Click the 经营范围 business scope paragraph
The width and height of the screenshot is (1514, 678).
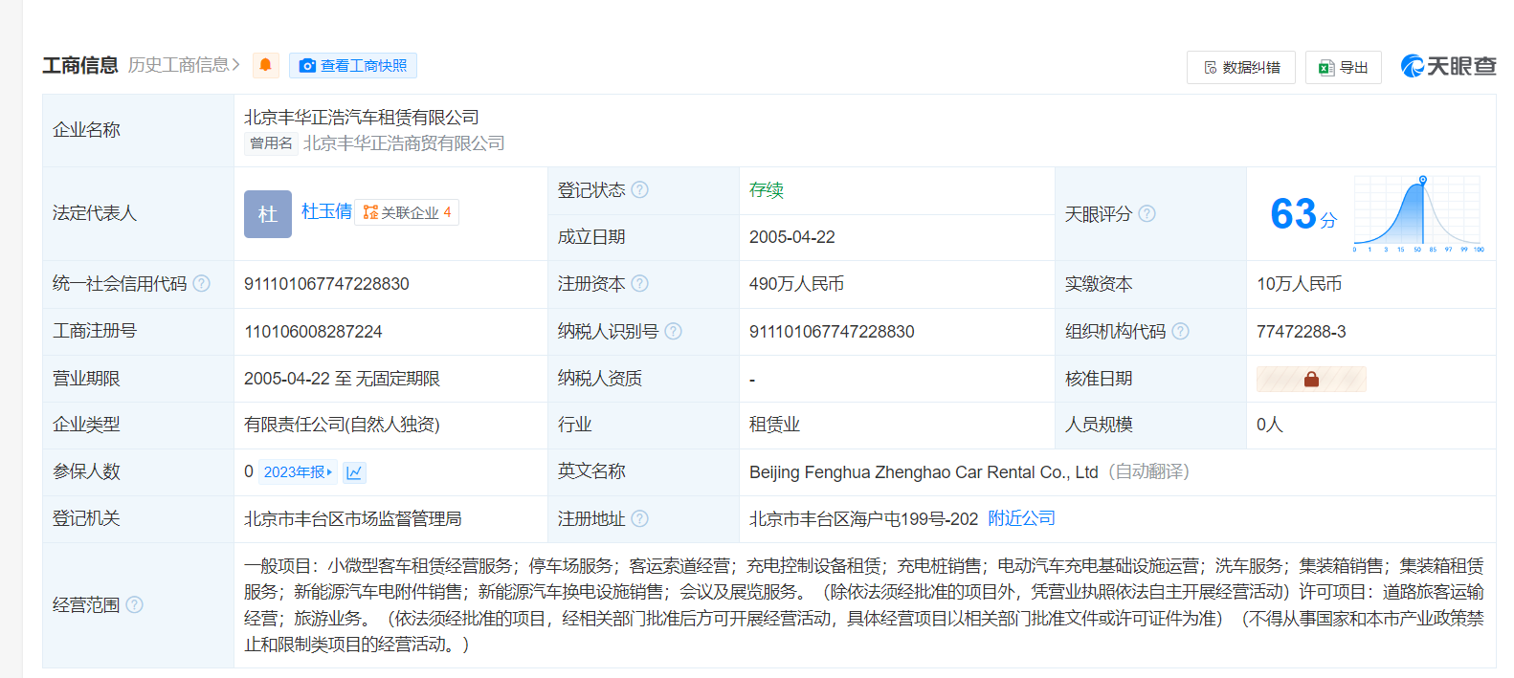[x=864, y=605]
